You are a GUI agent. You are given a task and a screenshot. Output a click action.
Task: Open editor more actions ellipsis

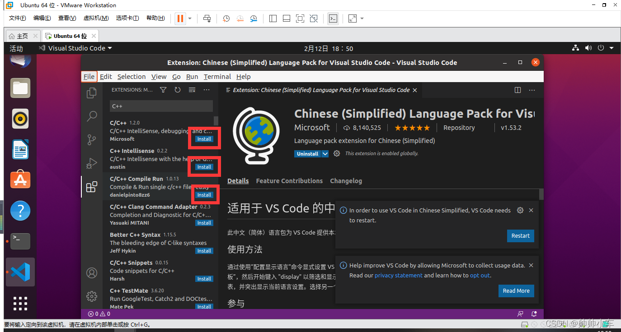[x=532, y=90]
